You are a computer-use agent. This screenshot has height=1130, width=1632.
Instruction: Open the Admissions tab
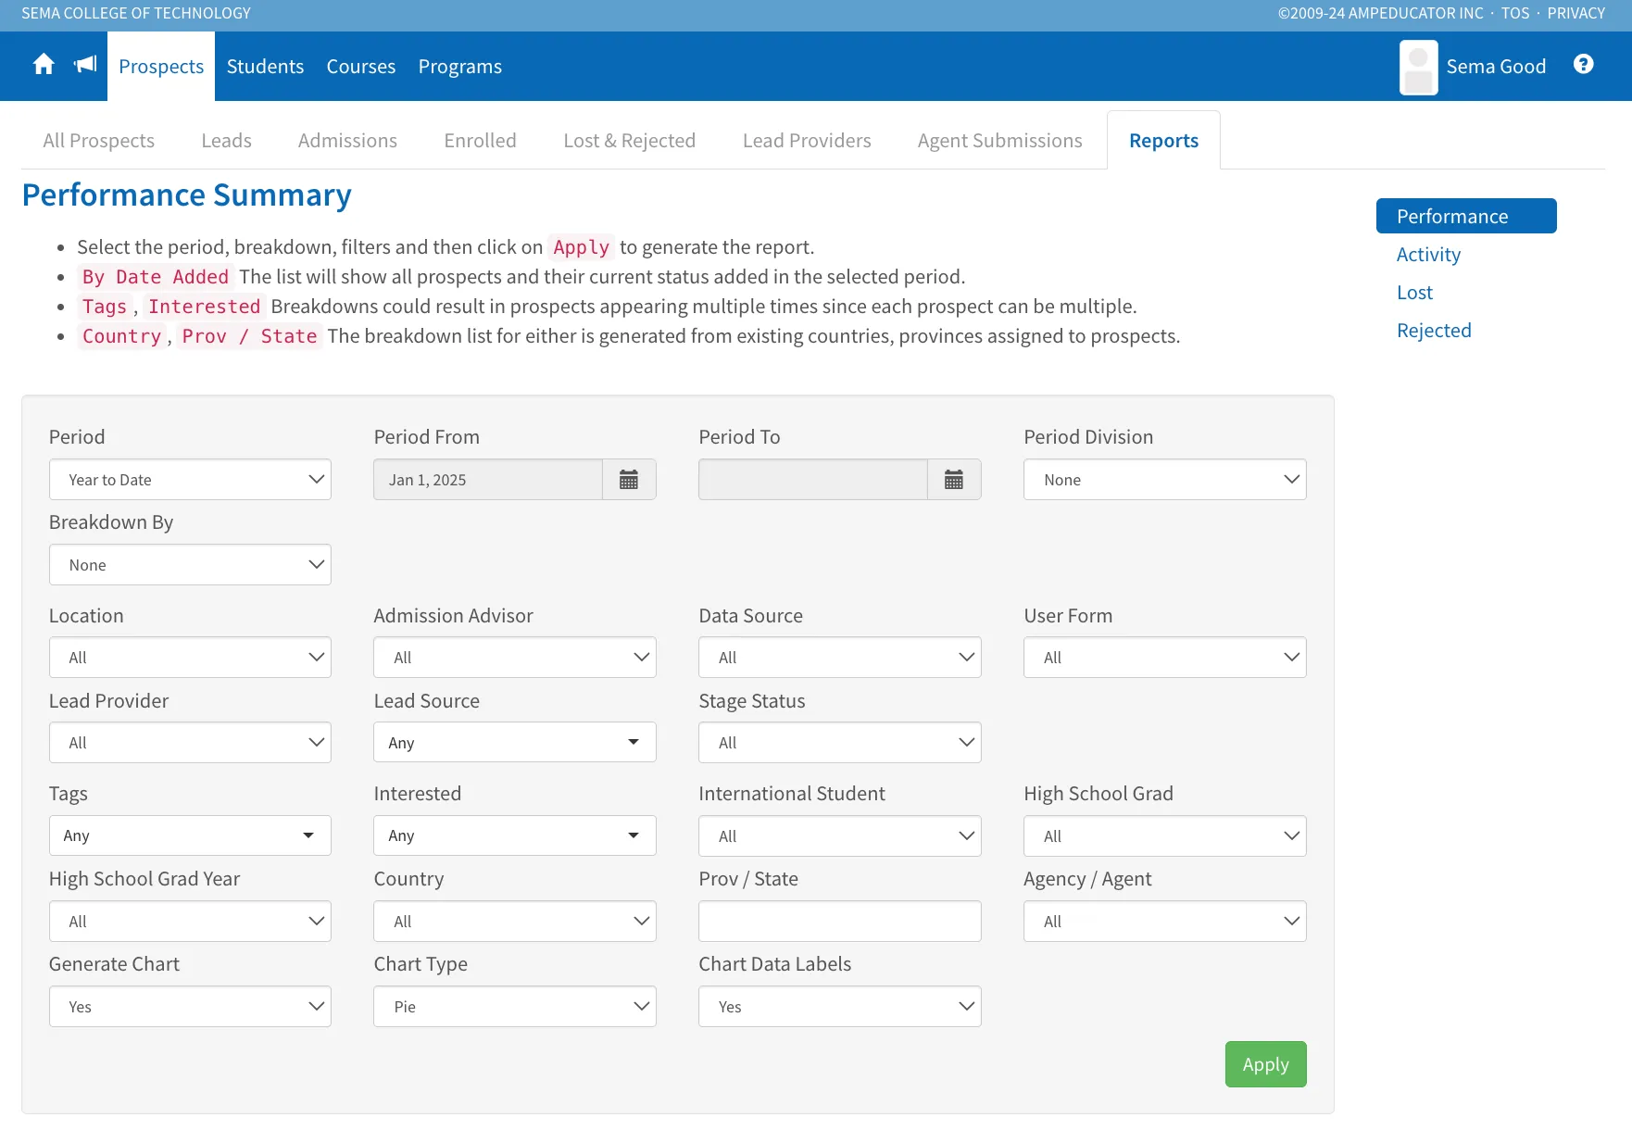[347, 141]
